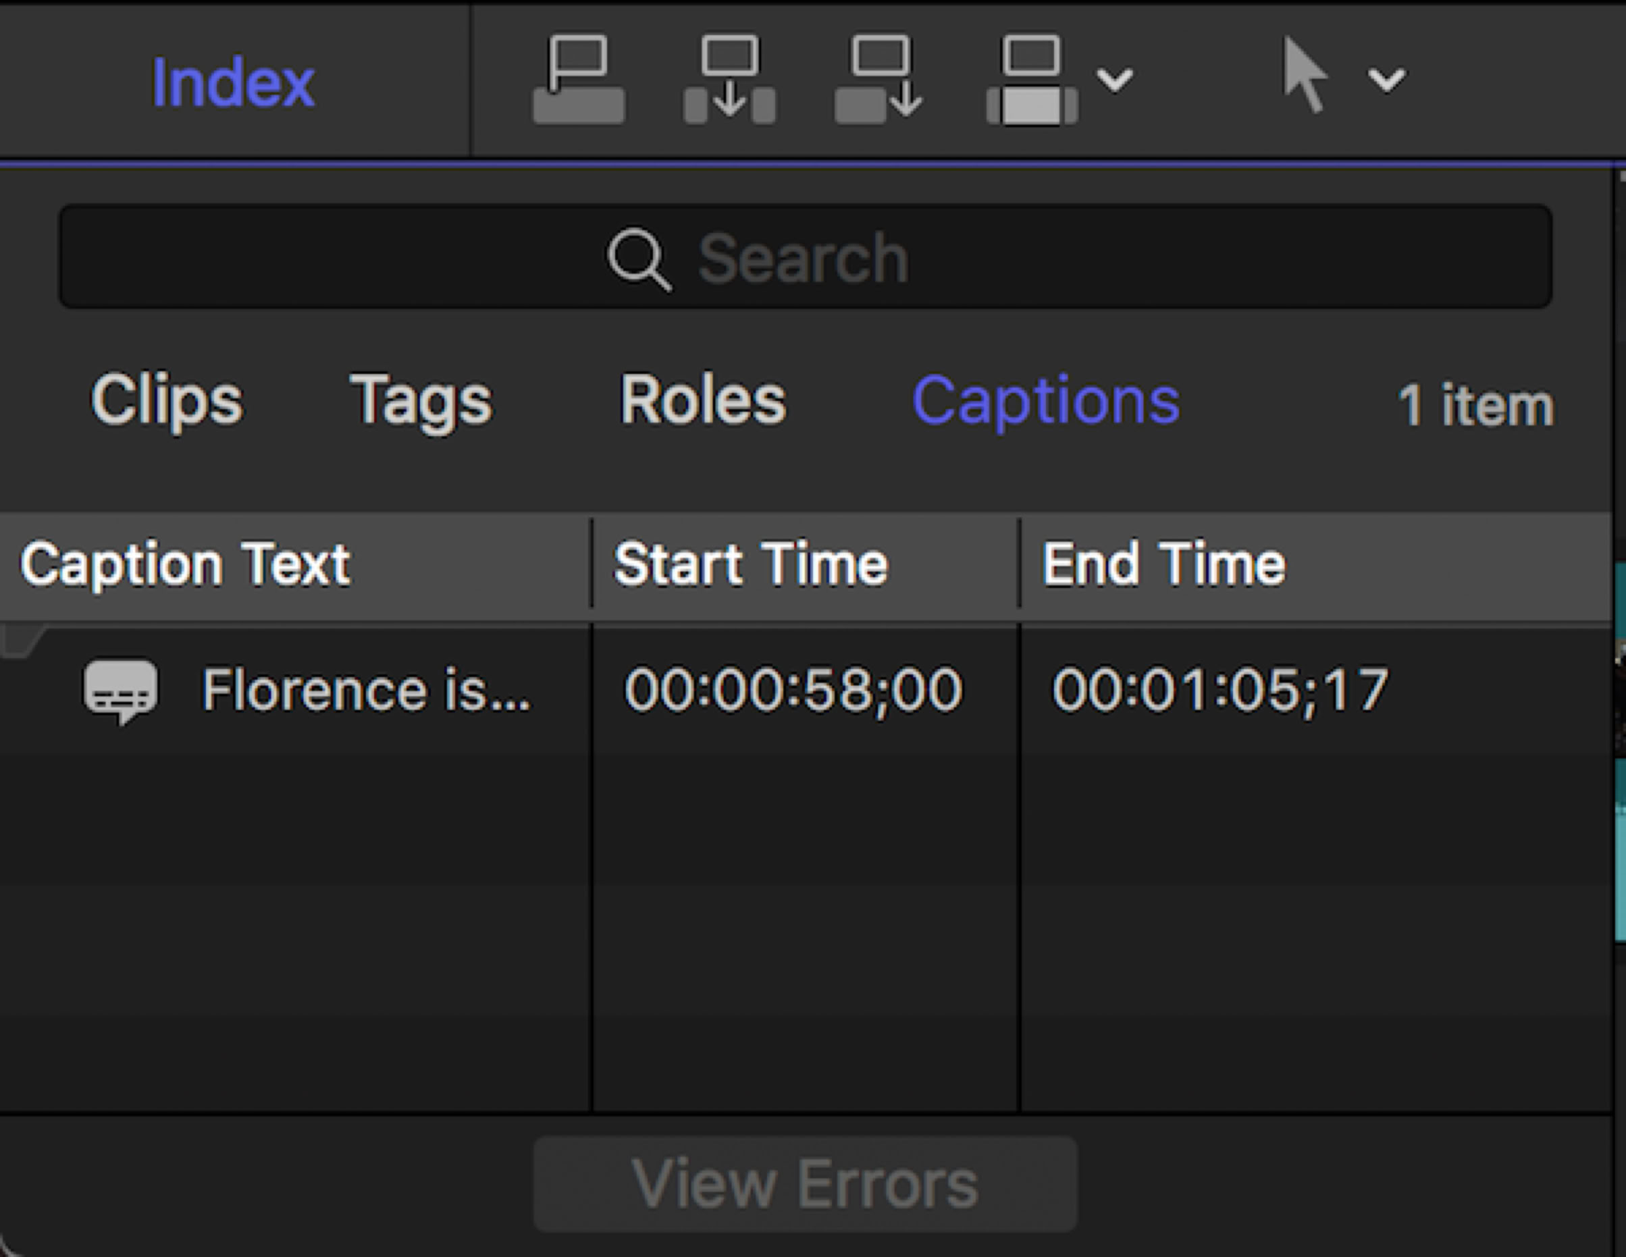Screen dimensions: 1626x1257
Task: Open the tool selection dropdown chevron
Action: [x=1386, y=79]
